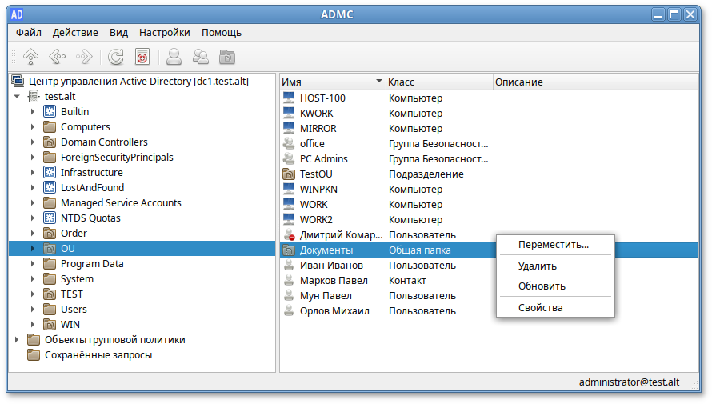Viewport: 712px width, 404px height.
Task: Click the create organizational unit toolbar icon
Action: (x=227, y=57)
